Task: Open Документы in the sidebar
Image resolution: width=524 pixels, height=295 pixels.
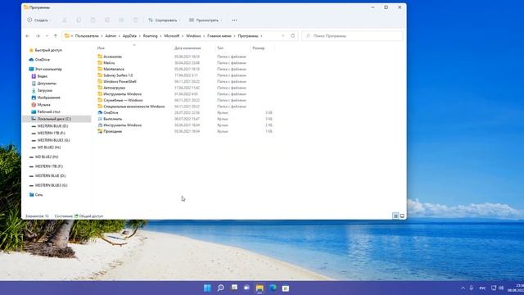Action: click(x=43, y=84)
